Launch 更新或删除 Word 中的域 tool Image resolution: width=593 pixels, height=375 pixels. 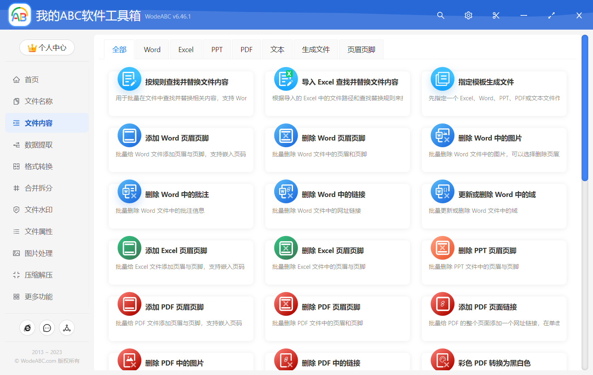(494, 206)
